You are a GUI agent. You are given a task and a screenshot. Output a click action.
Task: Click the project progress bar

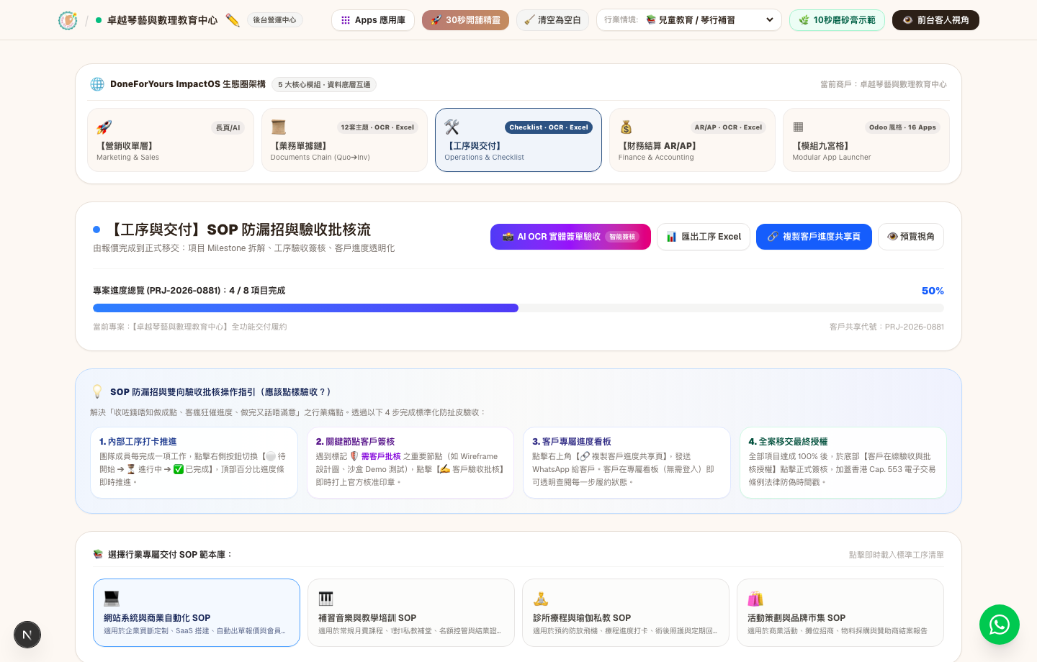point(518,308)
